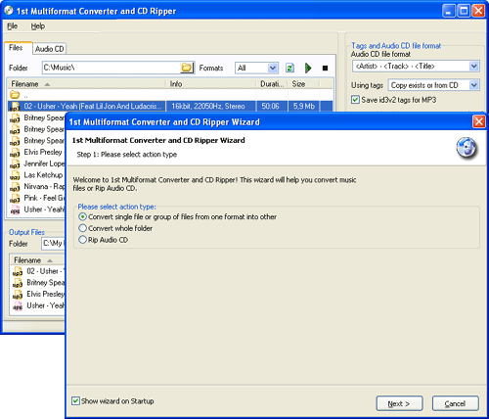Image resolution: width=489 pixels, height=419 pixels.
Task: Switch to the Audio CD tab
Action: pyautogui.click(x=50, y=49)
